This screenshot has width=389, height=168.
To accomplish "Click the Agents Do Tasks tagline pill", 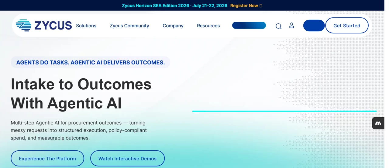I will [x=90, y=62].
